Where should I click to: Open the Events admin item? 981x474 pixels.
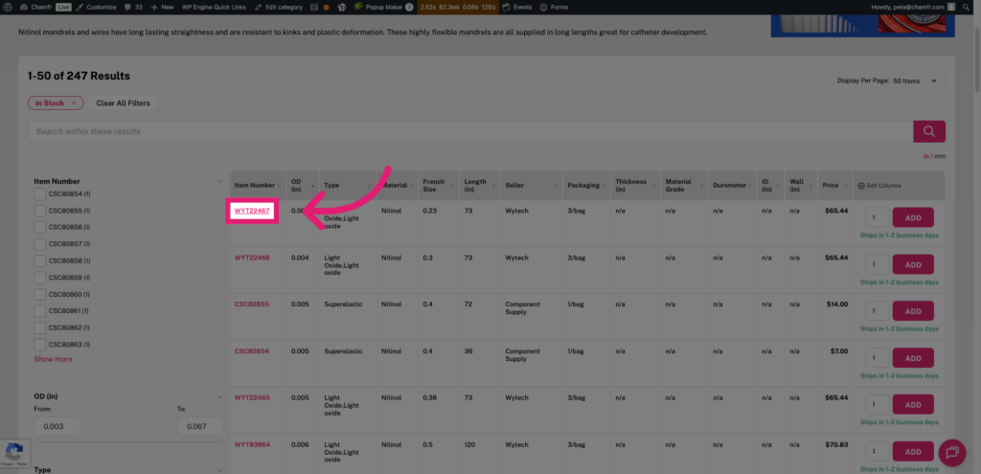tap(517, 7)
